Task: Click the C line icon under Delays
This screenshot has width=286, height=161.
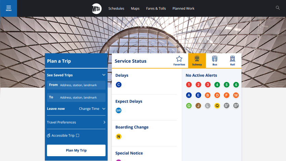Action: click(x=119, y=84)
